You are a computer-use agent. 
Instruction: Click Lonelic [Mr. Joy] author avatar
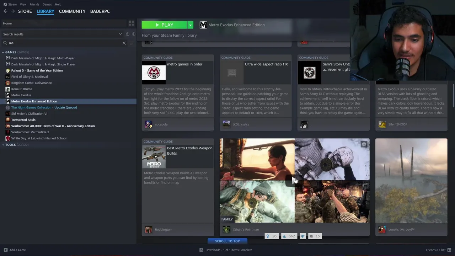382,230
